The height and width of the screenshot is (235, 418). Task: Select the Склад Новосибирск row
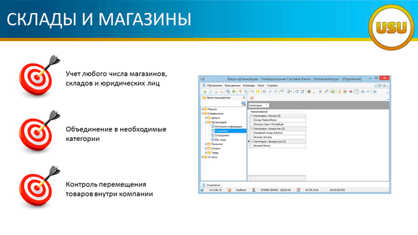click(x=279, y=120)
